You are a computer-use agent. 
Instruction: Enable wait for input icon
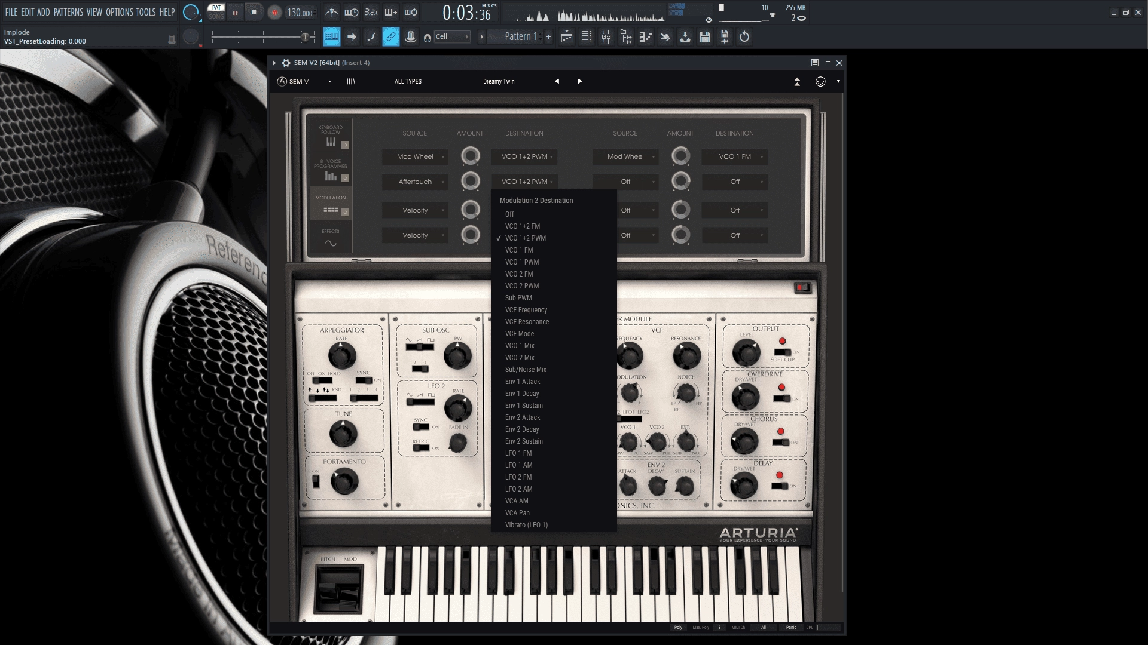click(x=352, y=12)
